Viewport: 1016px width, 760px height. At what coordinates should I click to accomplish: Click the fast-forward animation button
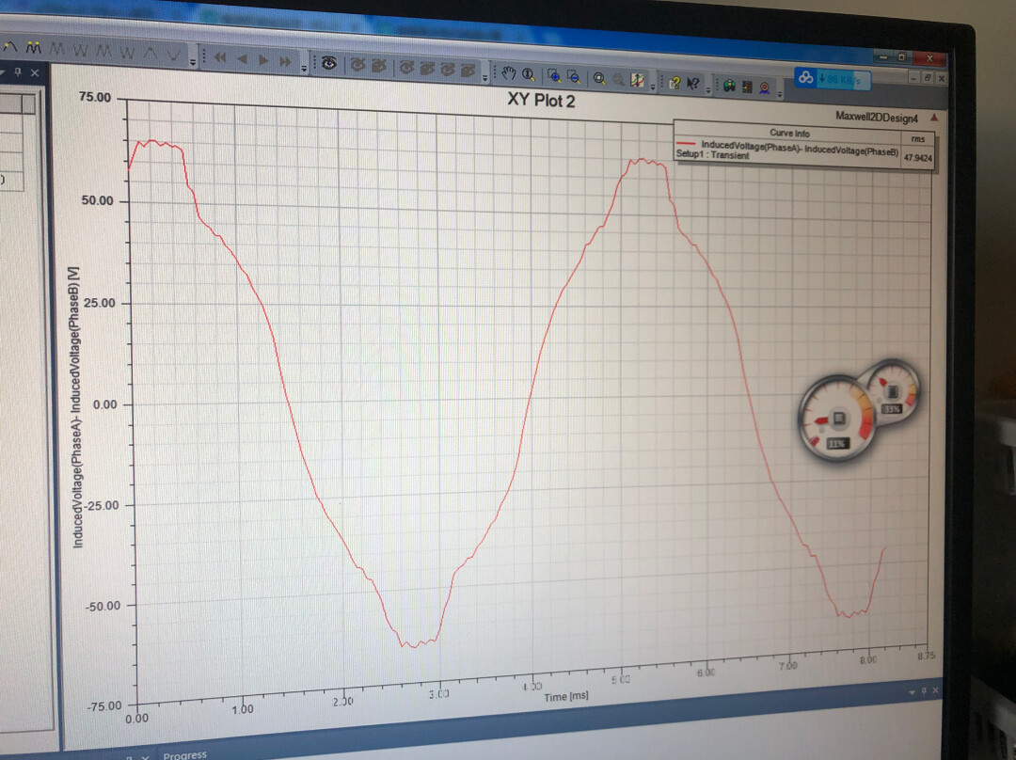click(285, 61)
